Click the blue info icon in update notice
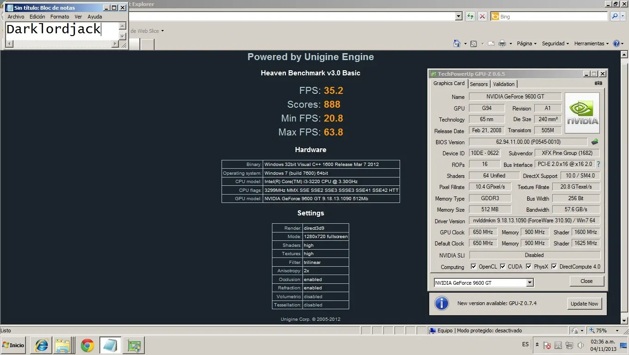629x355 pixels. click(442, 303)
